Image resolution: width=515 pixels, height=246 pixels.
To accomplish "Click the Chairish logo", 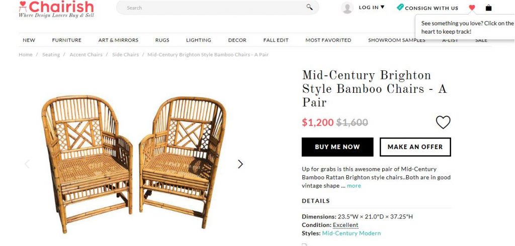I will 56,9.
